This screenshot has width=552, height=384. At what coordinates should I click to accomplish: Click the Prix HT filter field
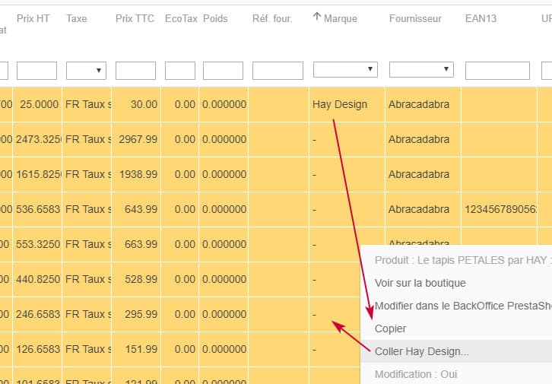[x=36, y=71]
